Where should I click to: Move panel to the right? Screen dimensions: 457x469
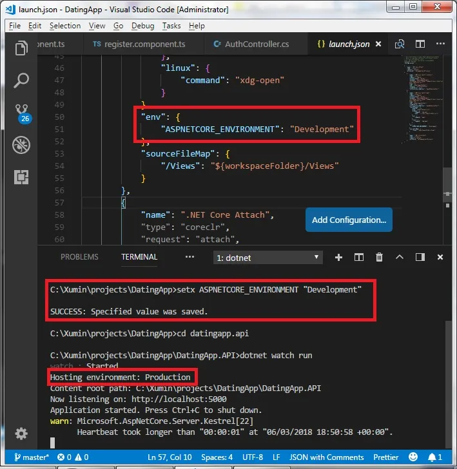(420, 257)
